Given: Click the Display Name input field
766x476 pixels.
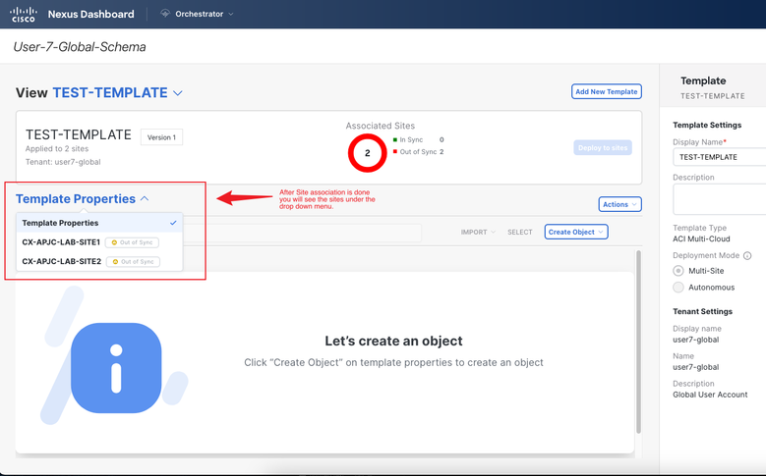Looking at the screenshot, I should click(x=719, y=157).
